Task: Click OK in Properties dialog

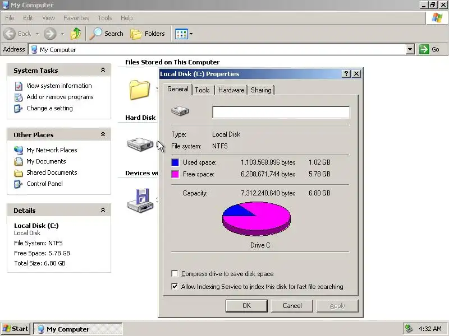Action: [246, 306]
